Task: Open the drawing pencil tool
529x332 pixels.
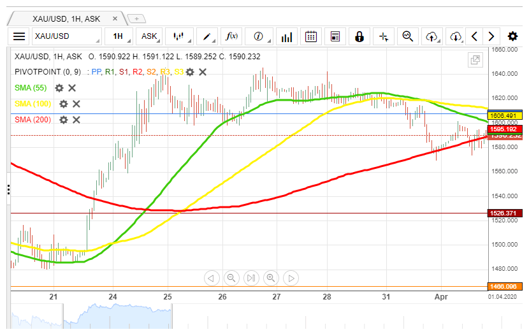Action: coord(207,36)
